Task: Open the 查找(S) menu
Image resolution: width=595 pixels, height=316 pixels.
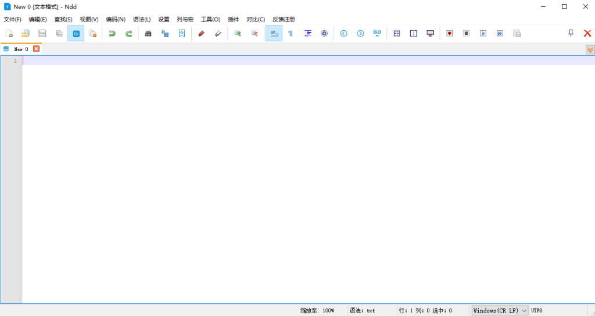Action: point(63,19)
